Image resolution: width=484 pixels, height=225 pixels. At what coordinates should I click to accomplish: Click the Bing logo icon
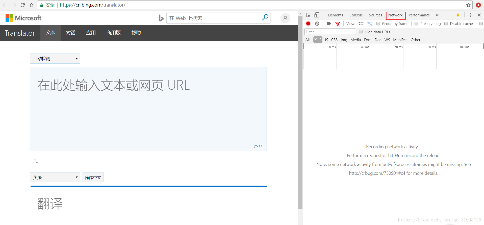click(161, 18)
